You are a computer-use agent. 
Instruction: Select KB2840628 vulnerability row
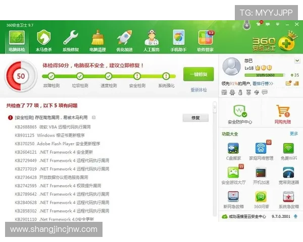click(62, 203)
